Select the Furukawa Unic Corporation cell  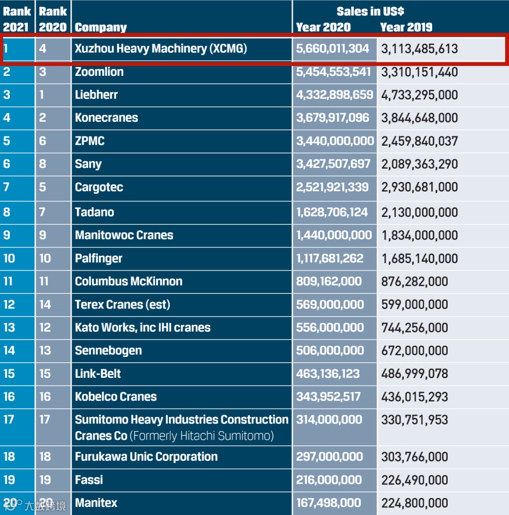(181, 457)
